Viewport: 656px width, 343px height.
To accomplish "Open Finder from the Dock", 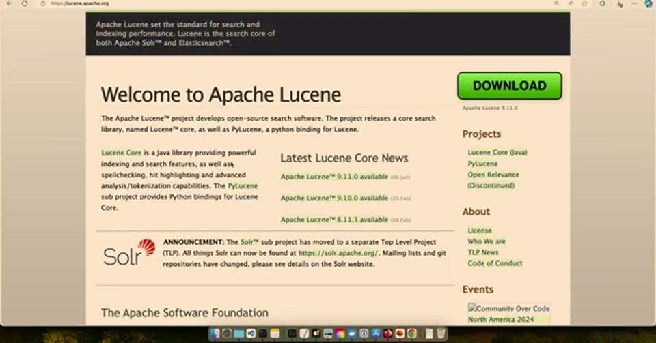I will [x=215, y=333].
